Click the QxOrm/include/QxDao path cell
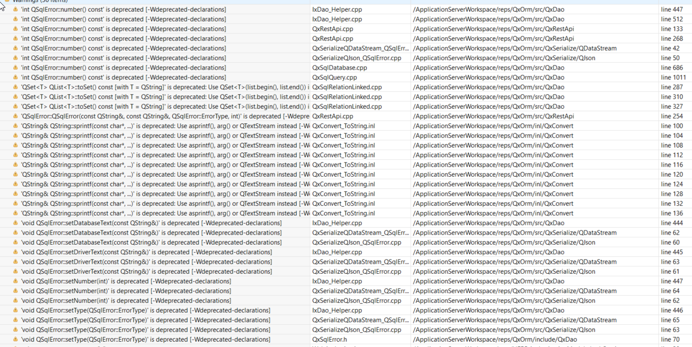The width and height of the screenshot is (692, 347). pos(495,340)
